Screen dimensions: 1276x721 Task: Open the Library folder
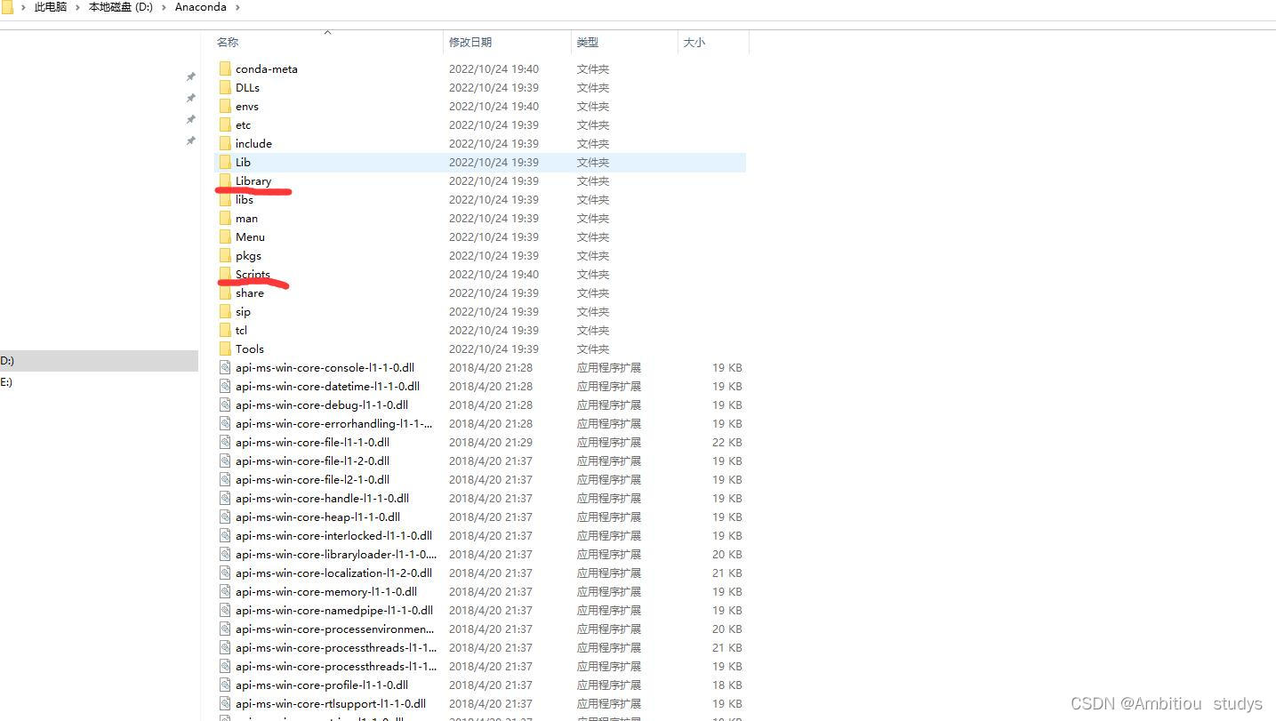tap(253, 180)
